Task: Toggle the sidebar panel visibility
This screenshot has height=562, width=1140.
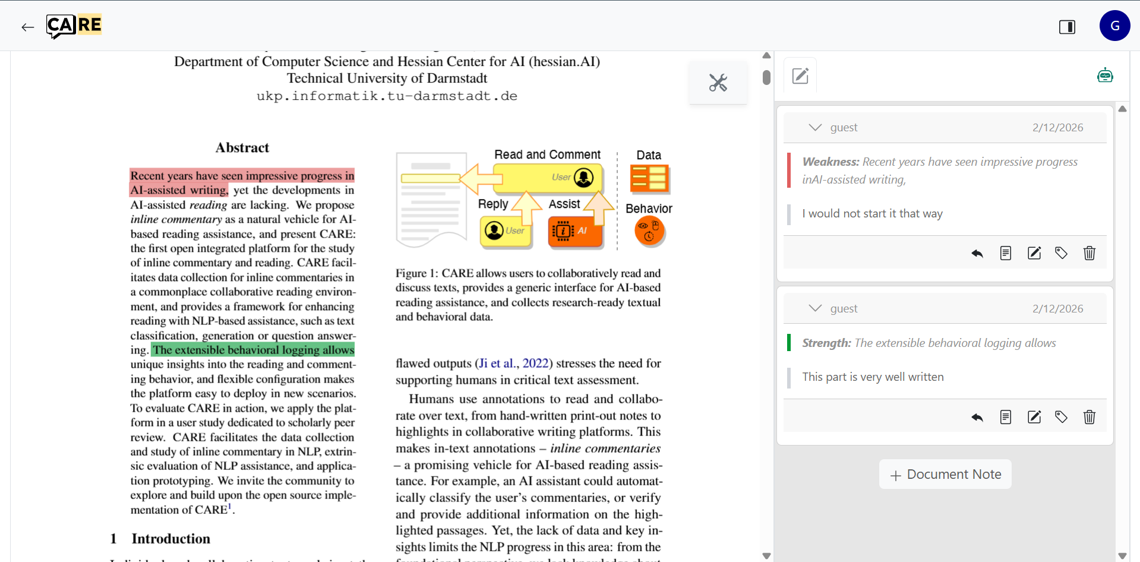Action: coord(1067,27)
